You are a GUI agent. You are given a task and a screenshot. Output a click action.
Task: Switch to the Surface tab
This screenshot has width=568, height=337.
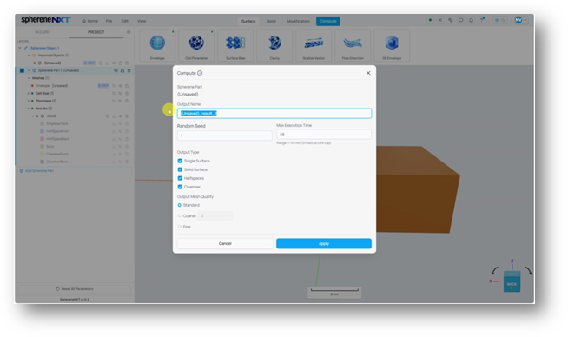tap(248, 21)
